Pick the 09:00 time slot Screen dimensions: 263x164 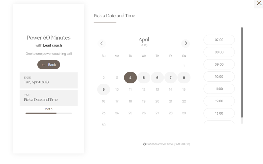tap(219, 64)
